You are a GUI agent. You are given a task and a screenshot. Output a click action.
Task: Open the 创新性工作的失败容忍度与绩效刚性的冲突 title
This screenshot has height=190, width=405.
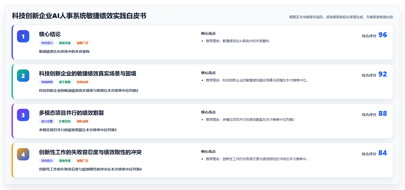coord(90,152)
